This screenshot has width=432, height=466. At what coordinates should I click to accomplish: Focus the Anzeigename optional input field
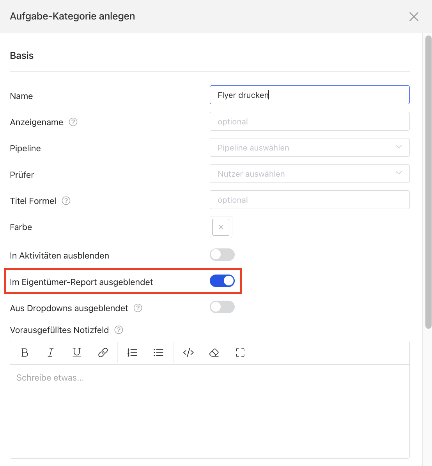pos(310,121)
